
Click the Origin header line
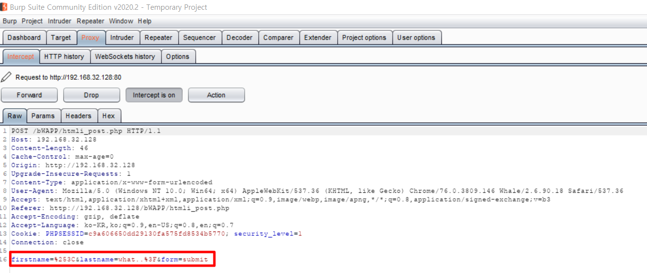click(73, 165)
